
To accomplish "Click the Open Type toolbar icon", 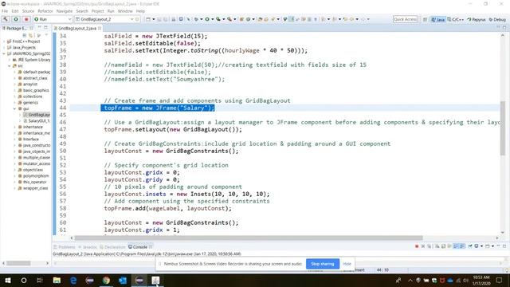I will (x=260, y=19).
